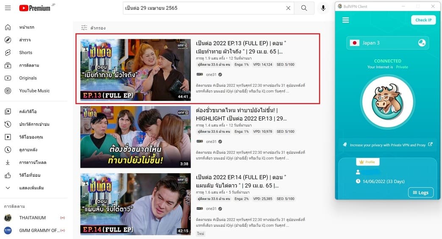Click the downloads arrow icon การดาวน์โหลด

(8, 162)
